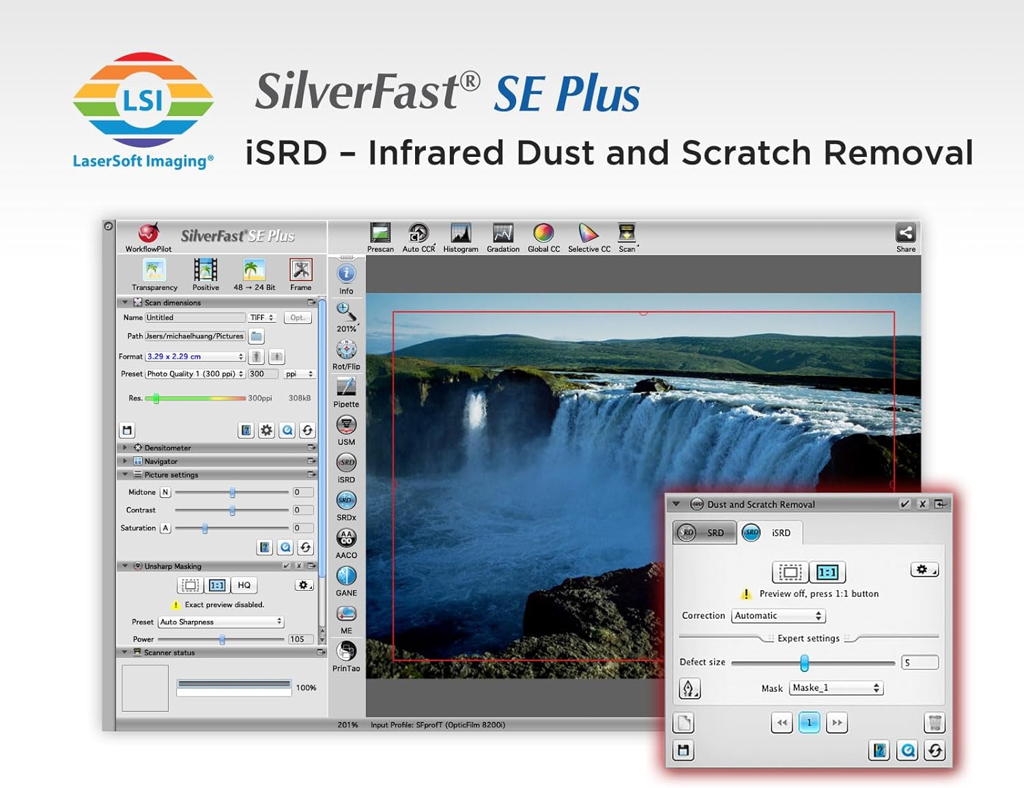Select the Global CC color wheel
The width and height of the screenshot is (1024, 788).
point(543,234)
